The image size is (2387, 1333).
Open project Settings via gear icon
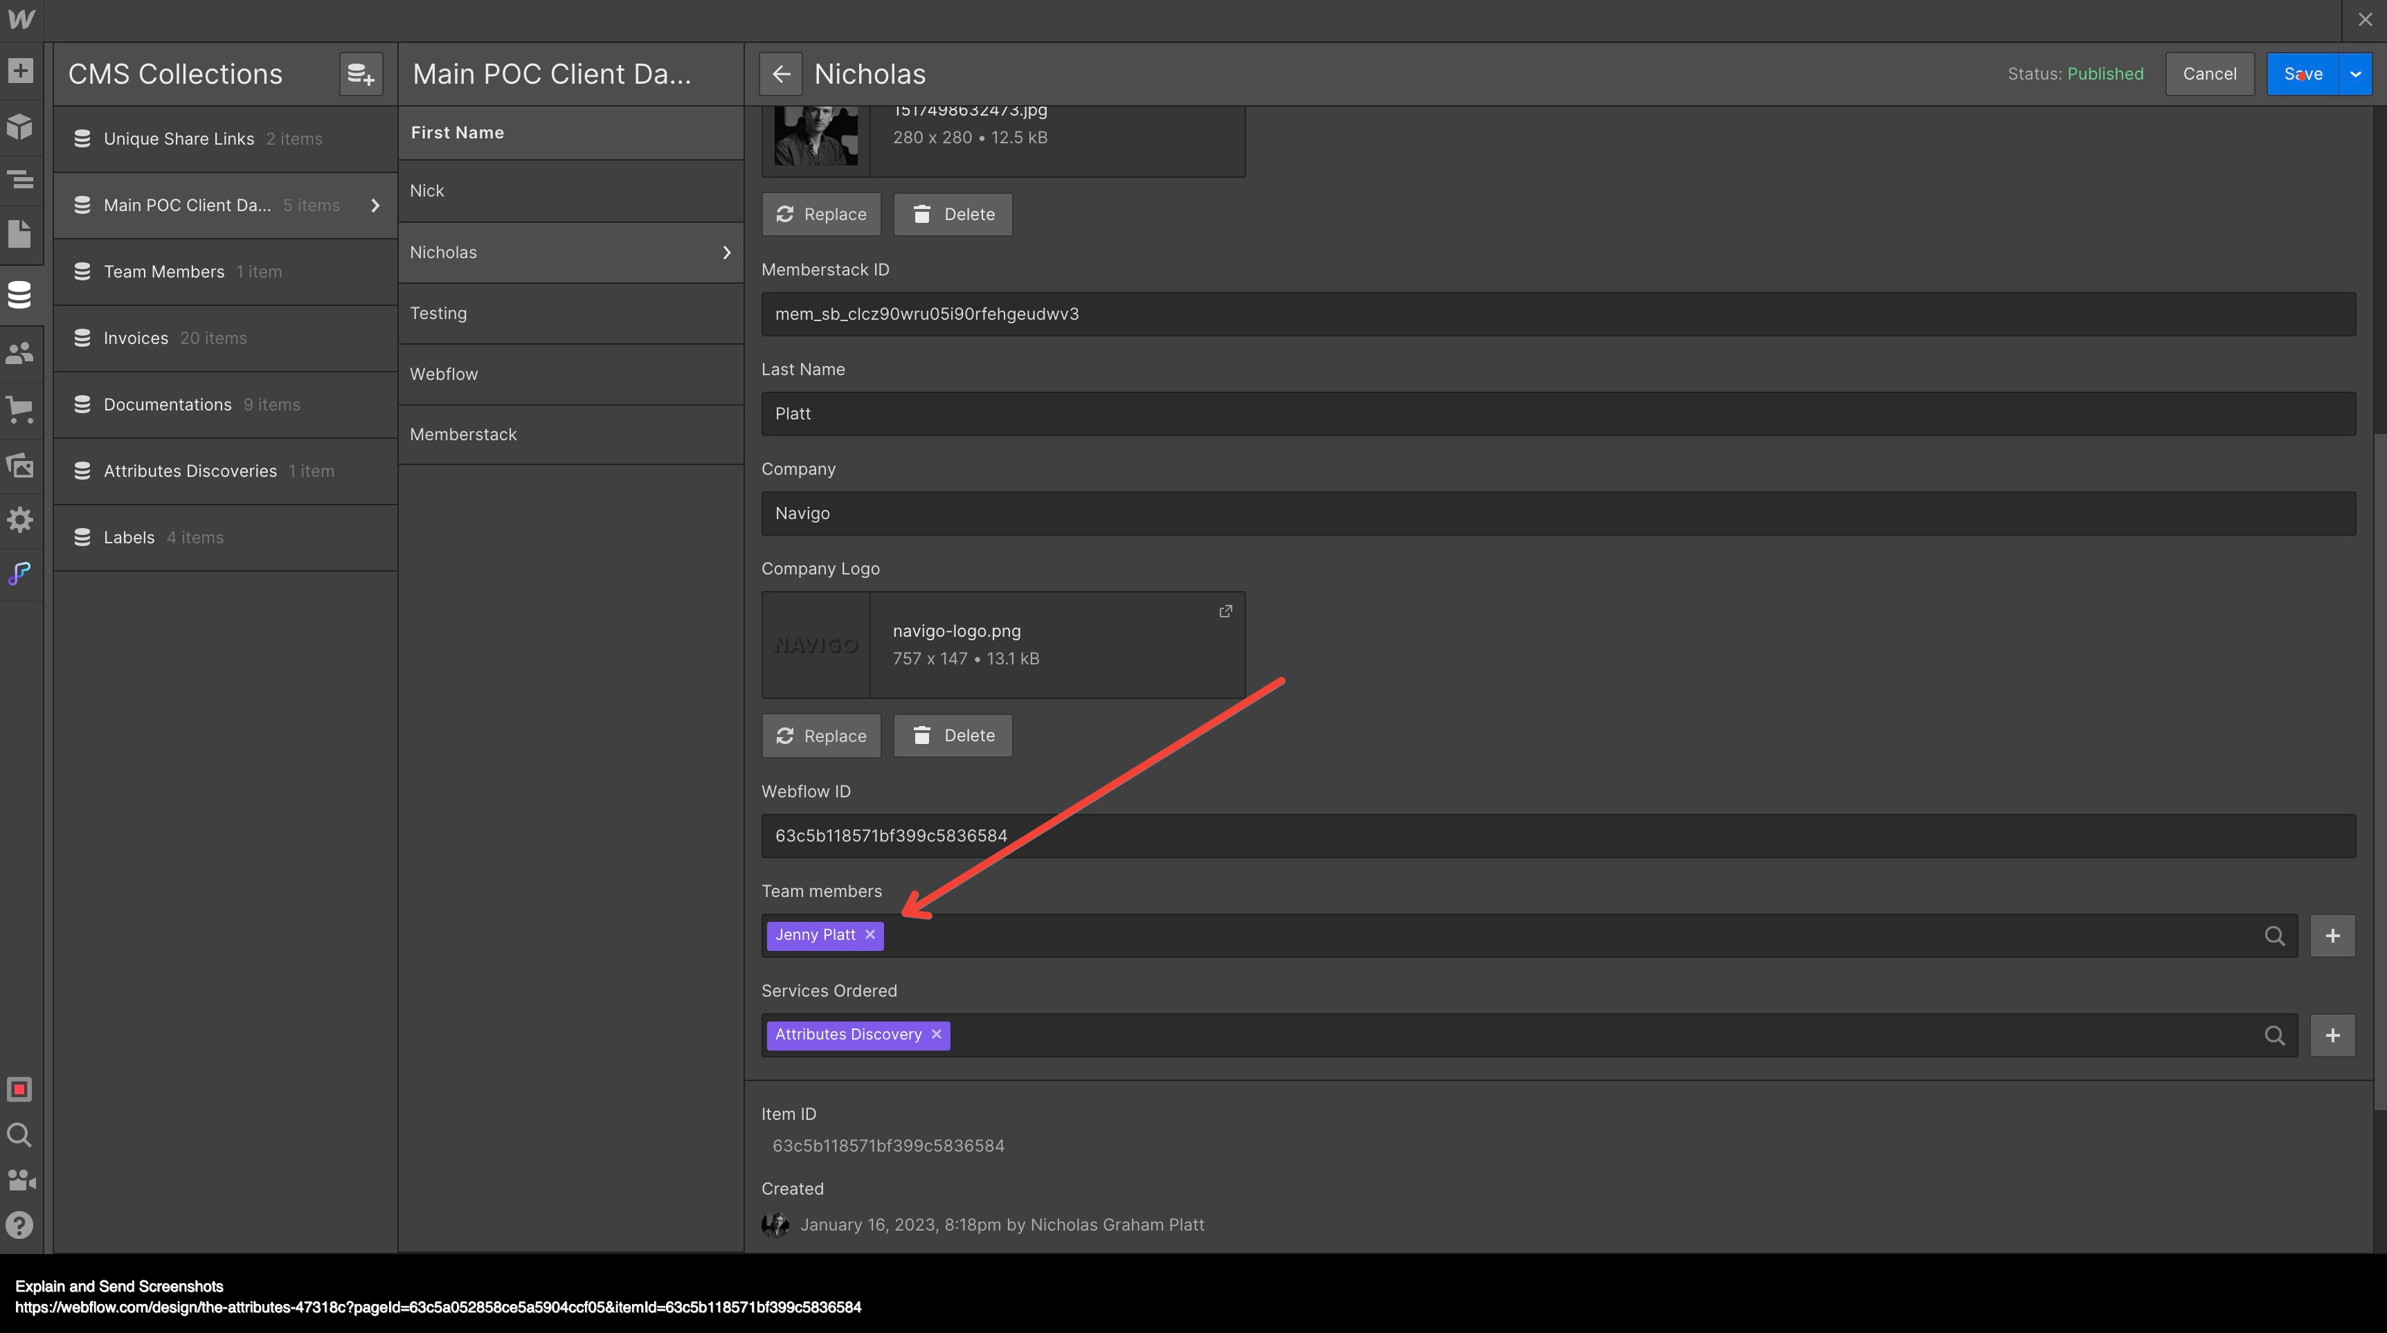[x=20, y=520]
